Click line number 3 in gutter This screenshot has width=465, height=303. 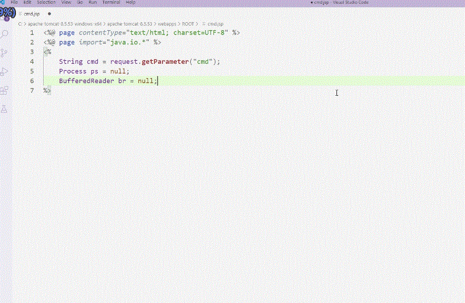pos(32,52)
